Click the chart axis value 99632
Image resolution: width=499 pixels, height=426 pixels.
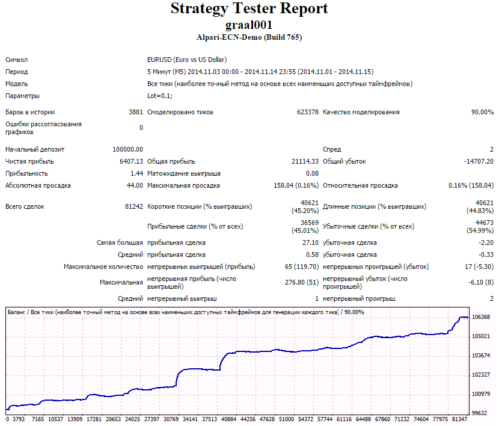click(479, 413)
